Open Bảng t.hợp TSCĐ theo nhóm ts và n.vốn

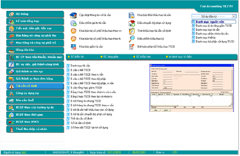[x=94, y=93]
